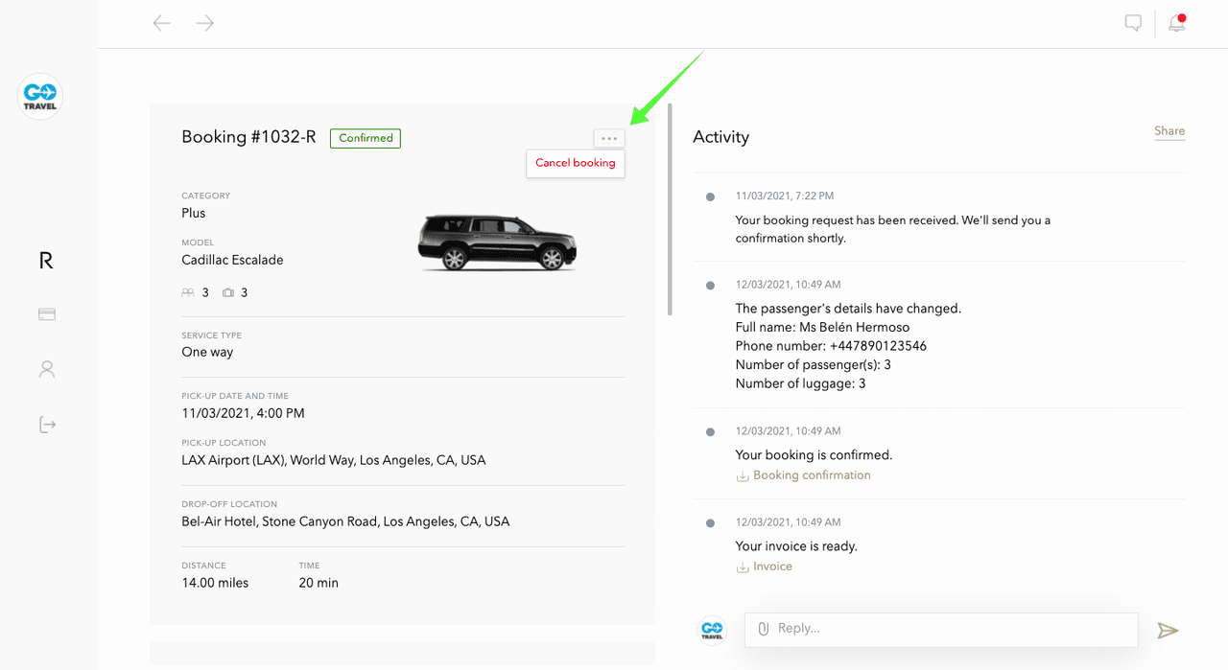The image size is (1228, 670).
Task: Click the forward arrow navigation icon
Action: (x=204, y=23)
